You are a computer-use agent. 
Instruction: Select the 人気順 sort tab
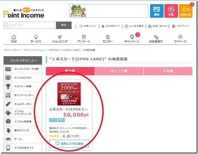click(x=168, y=71)
